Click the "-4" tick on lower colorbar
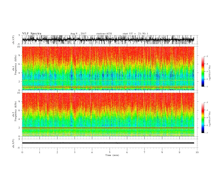The height and width of the screenshot is (171, 222). click(207, 110)
